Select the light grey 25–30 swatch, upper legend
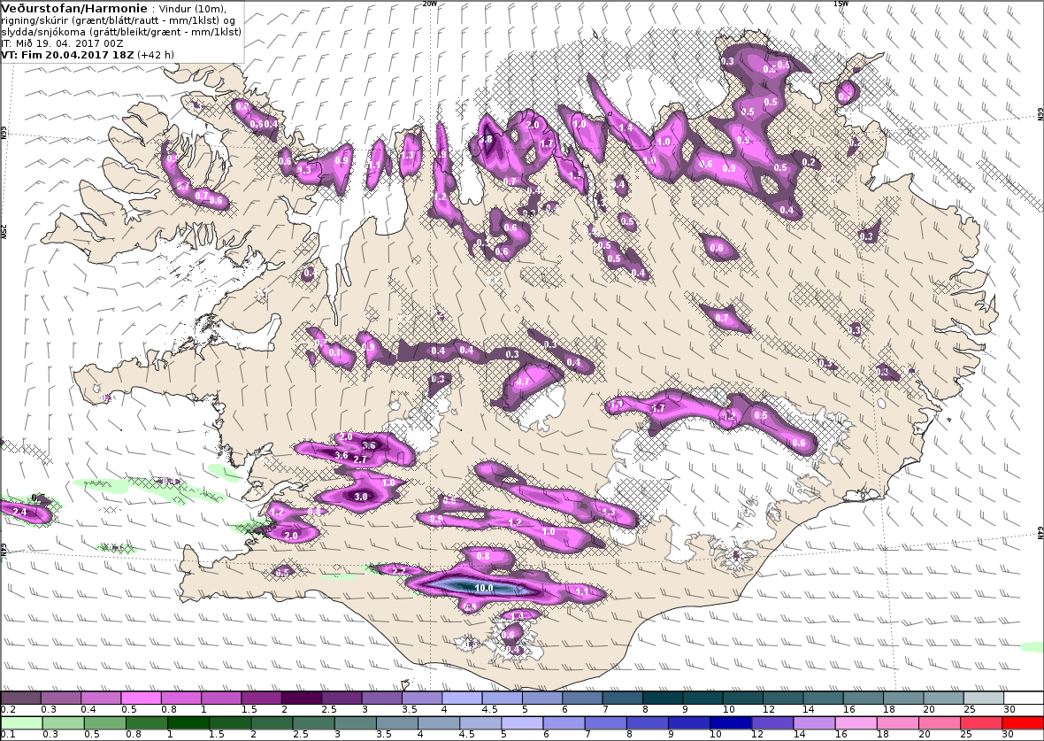1044x741 pixels. coord(984,698)
